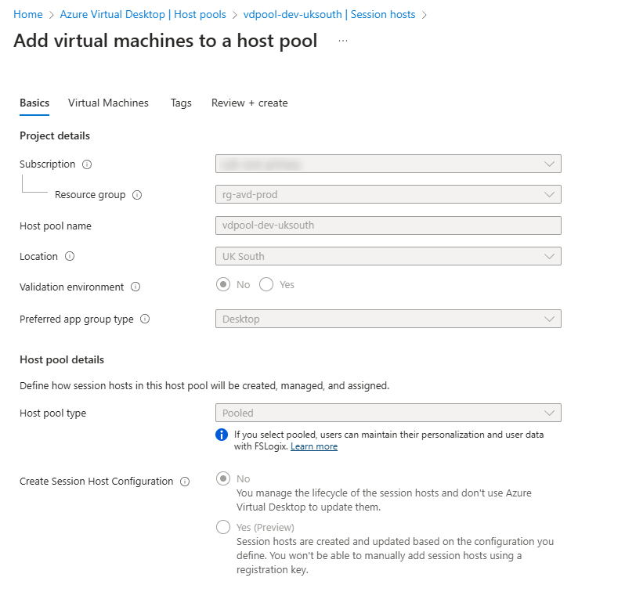Open the Host pool type dropdown Pooled
The width and height of the screenshot is (625, 610).
(388, 413)
